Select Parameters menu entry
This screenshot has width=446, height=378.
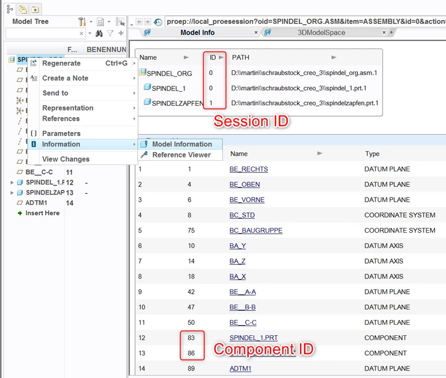(x=83, y=134)
